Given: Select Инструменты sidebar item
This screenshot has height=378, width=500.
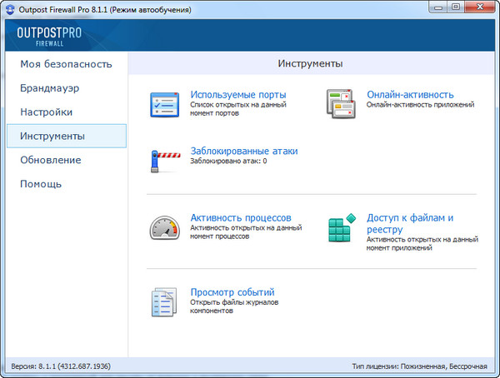Looking at the screenshot, I should tap(52, 136).
